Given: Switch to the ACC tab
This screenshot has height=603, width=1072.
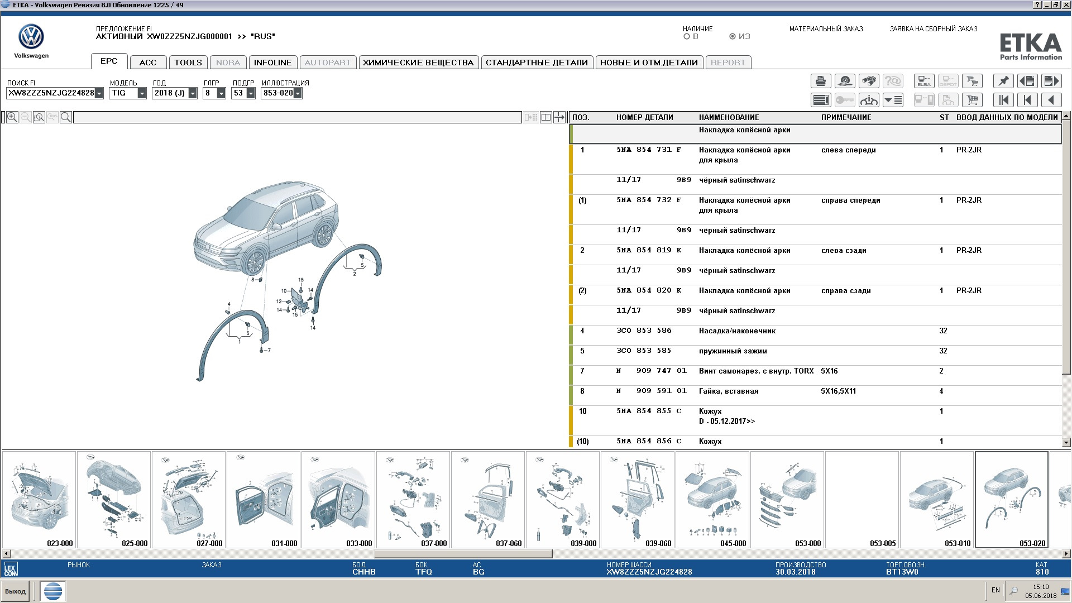Looking at the screenshot, I should tap(147, 63).
